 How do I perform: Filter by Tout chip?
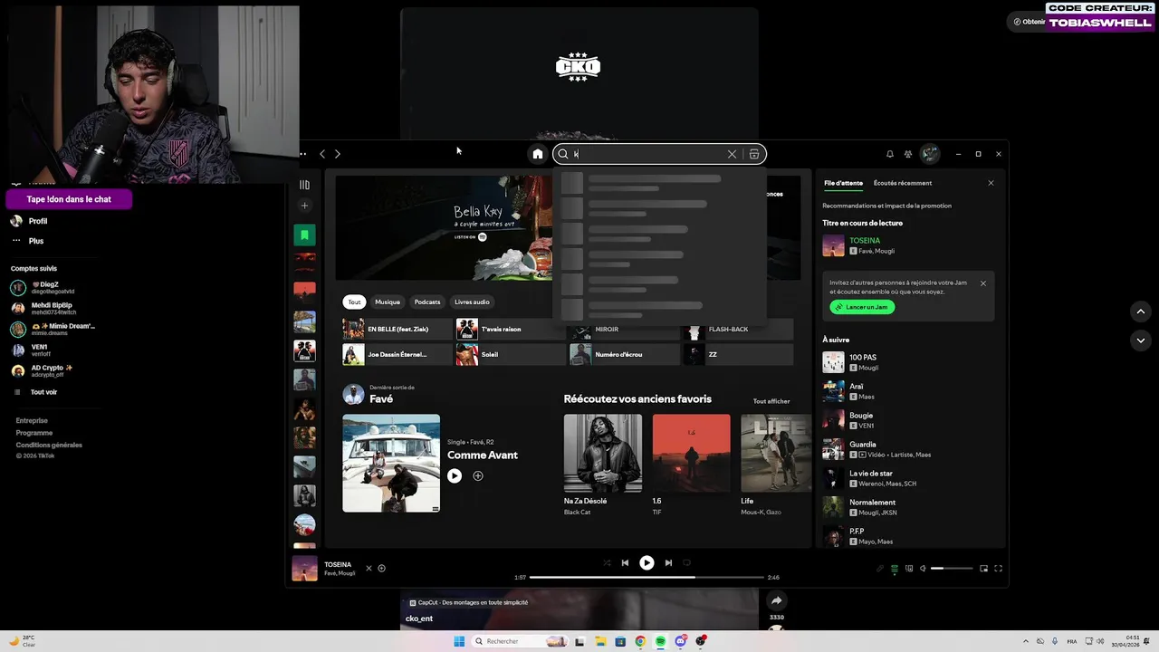[x=354, y=302]
